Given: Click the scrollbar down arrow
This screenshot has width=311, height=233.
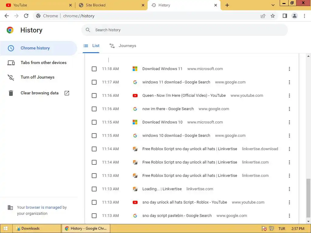Looking at the screenshot, I should 308,221.
